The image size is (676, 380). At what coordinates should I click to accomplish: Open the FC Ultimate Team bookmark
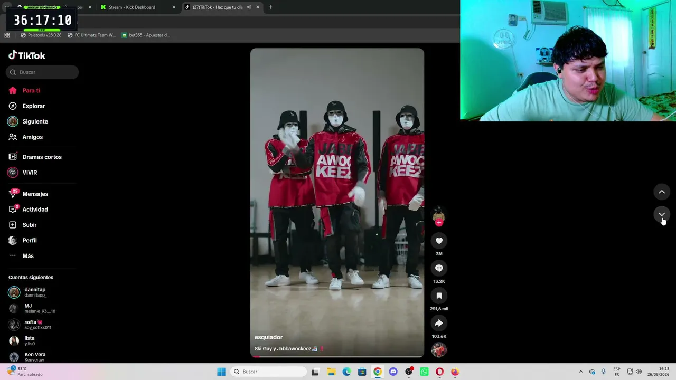coord(91,35)
